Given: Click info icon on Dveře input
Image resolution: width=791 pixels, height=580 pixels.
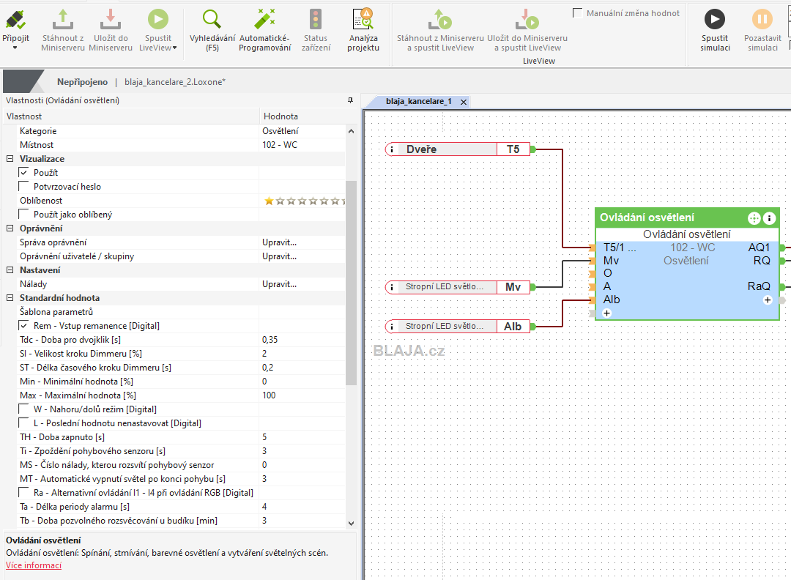Looking at the screenshot, I should [x=392, y=149].
